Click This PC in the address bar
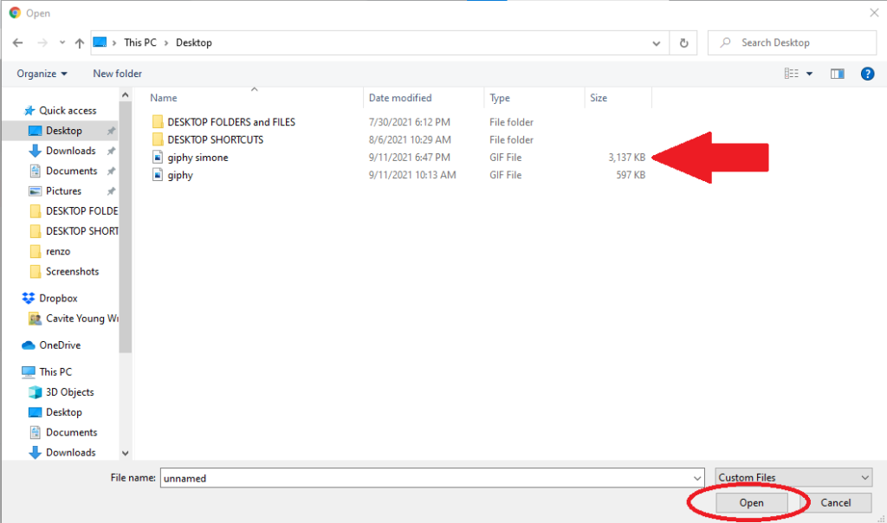The image size is (887, 523). (139, 42)
